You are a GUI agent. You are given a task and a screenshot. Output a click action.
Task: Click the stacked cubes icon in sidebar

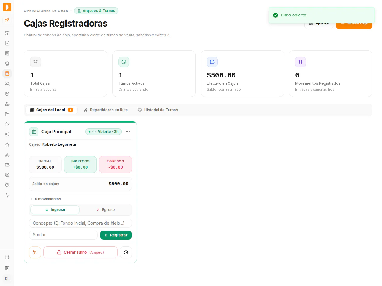point(7,104)
